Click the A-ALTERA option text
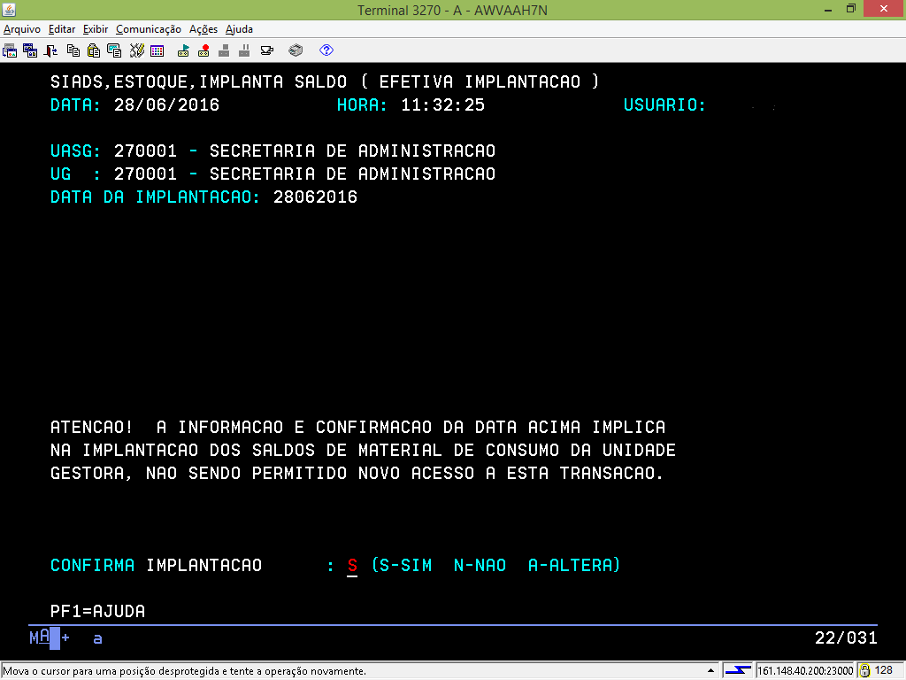Image resolution: width=906 pixels, height=680 pixels. (571, 566)
